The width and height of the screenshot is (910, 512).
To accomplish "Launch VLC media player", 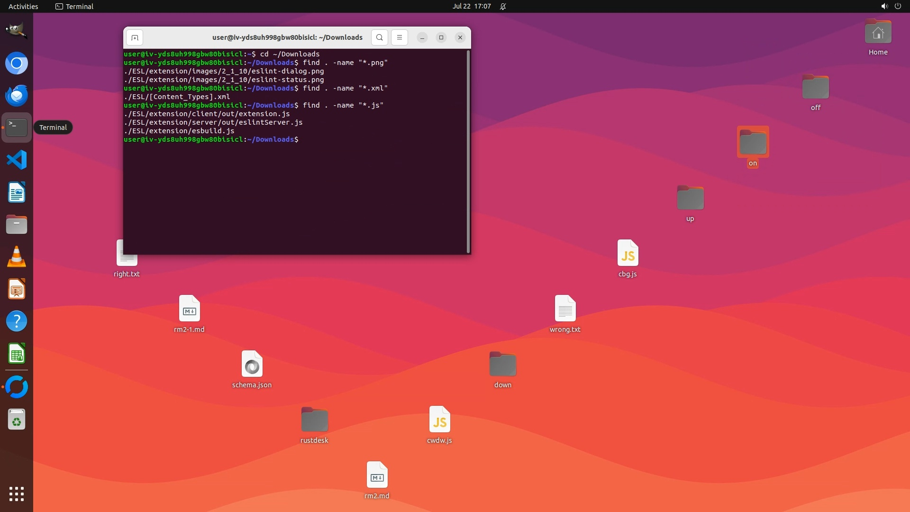I will [17, 256].
